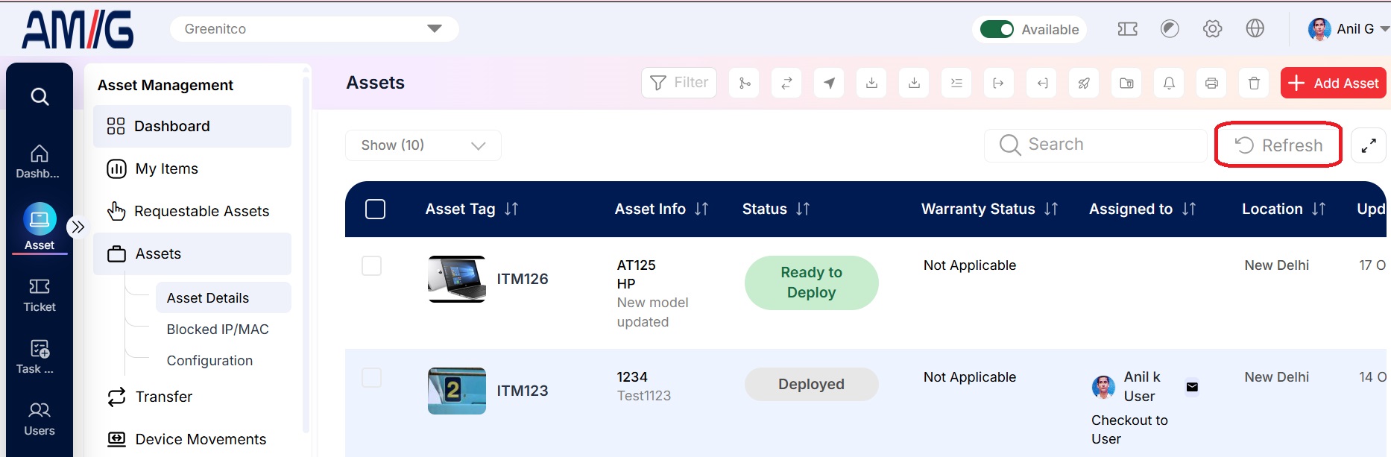Click the check-in arrow bracket icon

click(1041, 83)
